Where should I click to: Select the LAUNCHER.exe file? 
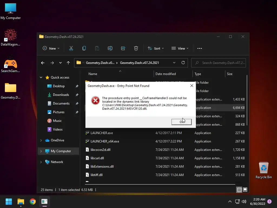coord(102,133)
